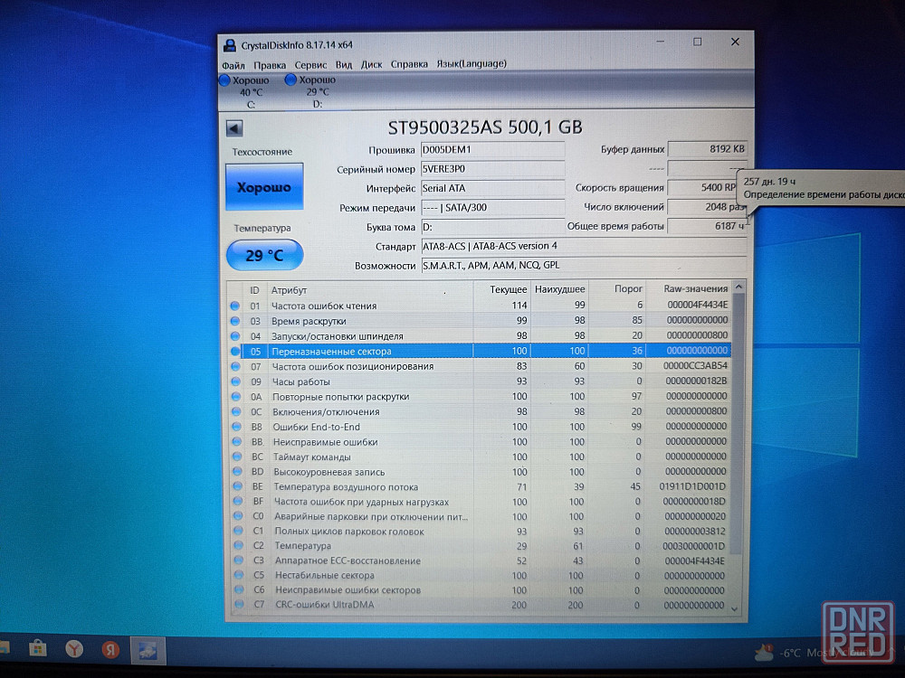Click the status icon for attribute BF

coord(238,502)
